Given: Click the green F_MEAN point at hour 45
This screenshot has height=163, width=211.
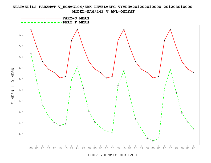Looking at the screenshot, I should click(x=118, y=85).
